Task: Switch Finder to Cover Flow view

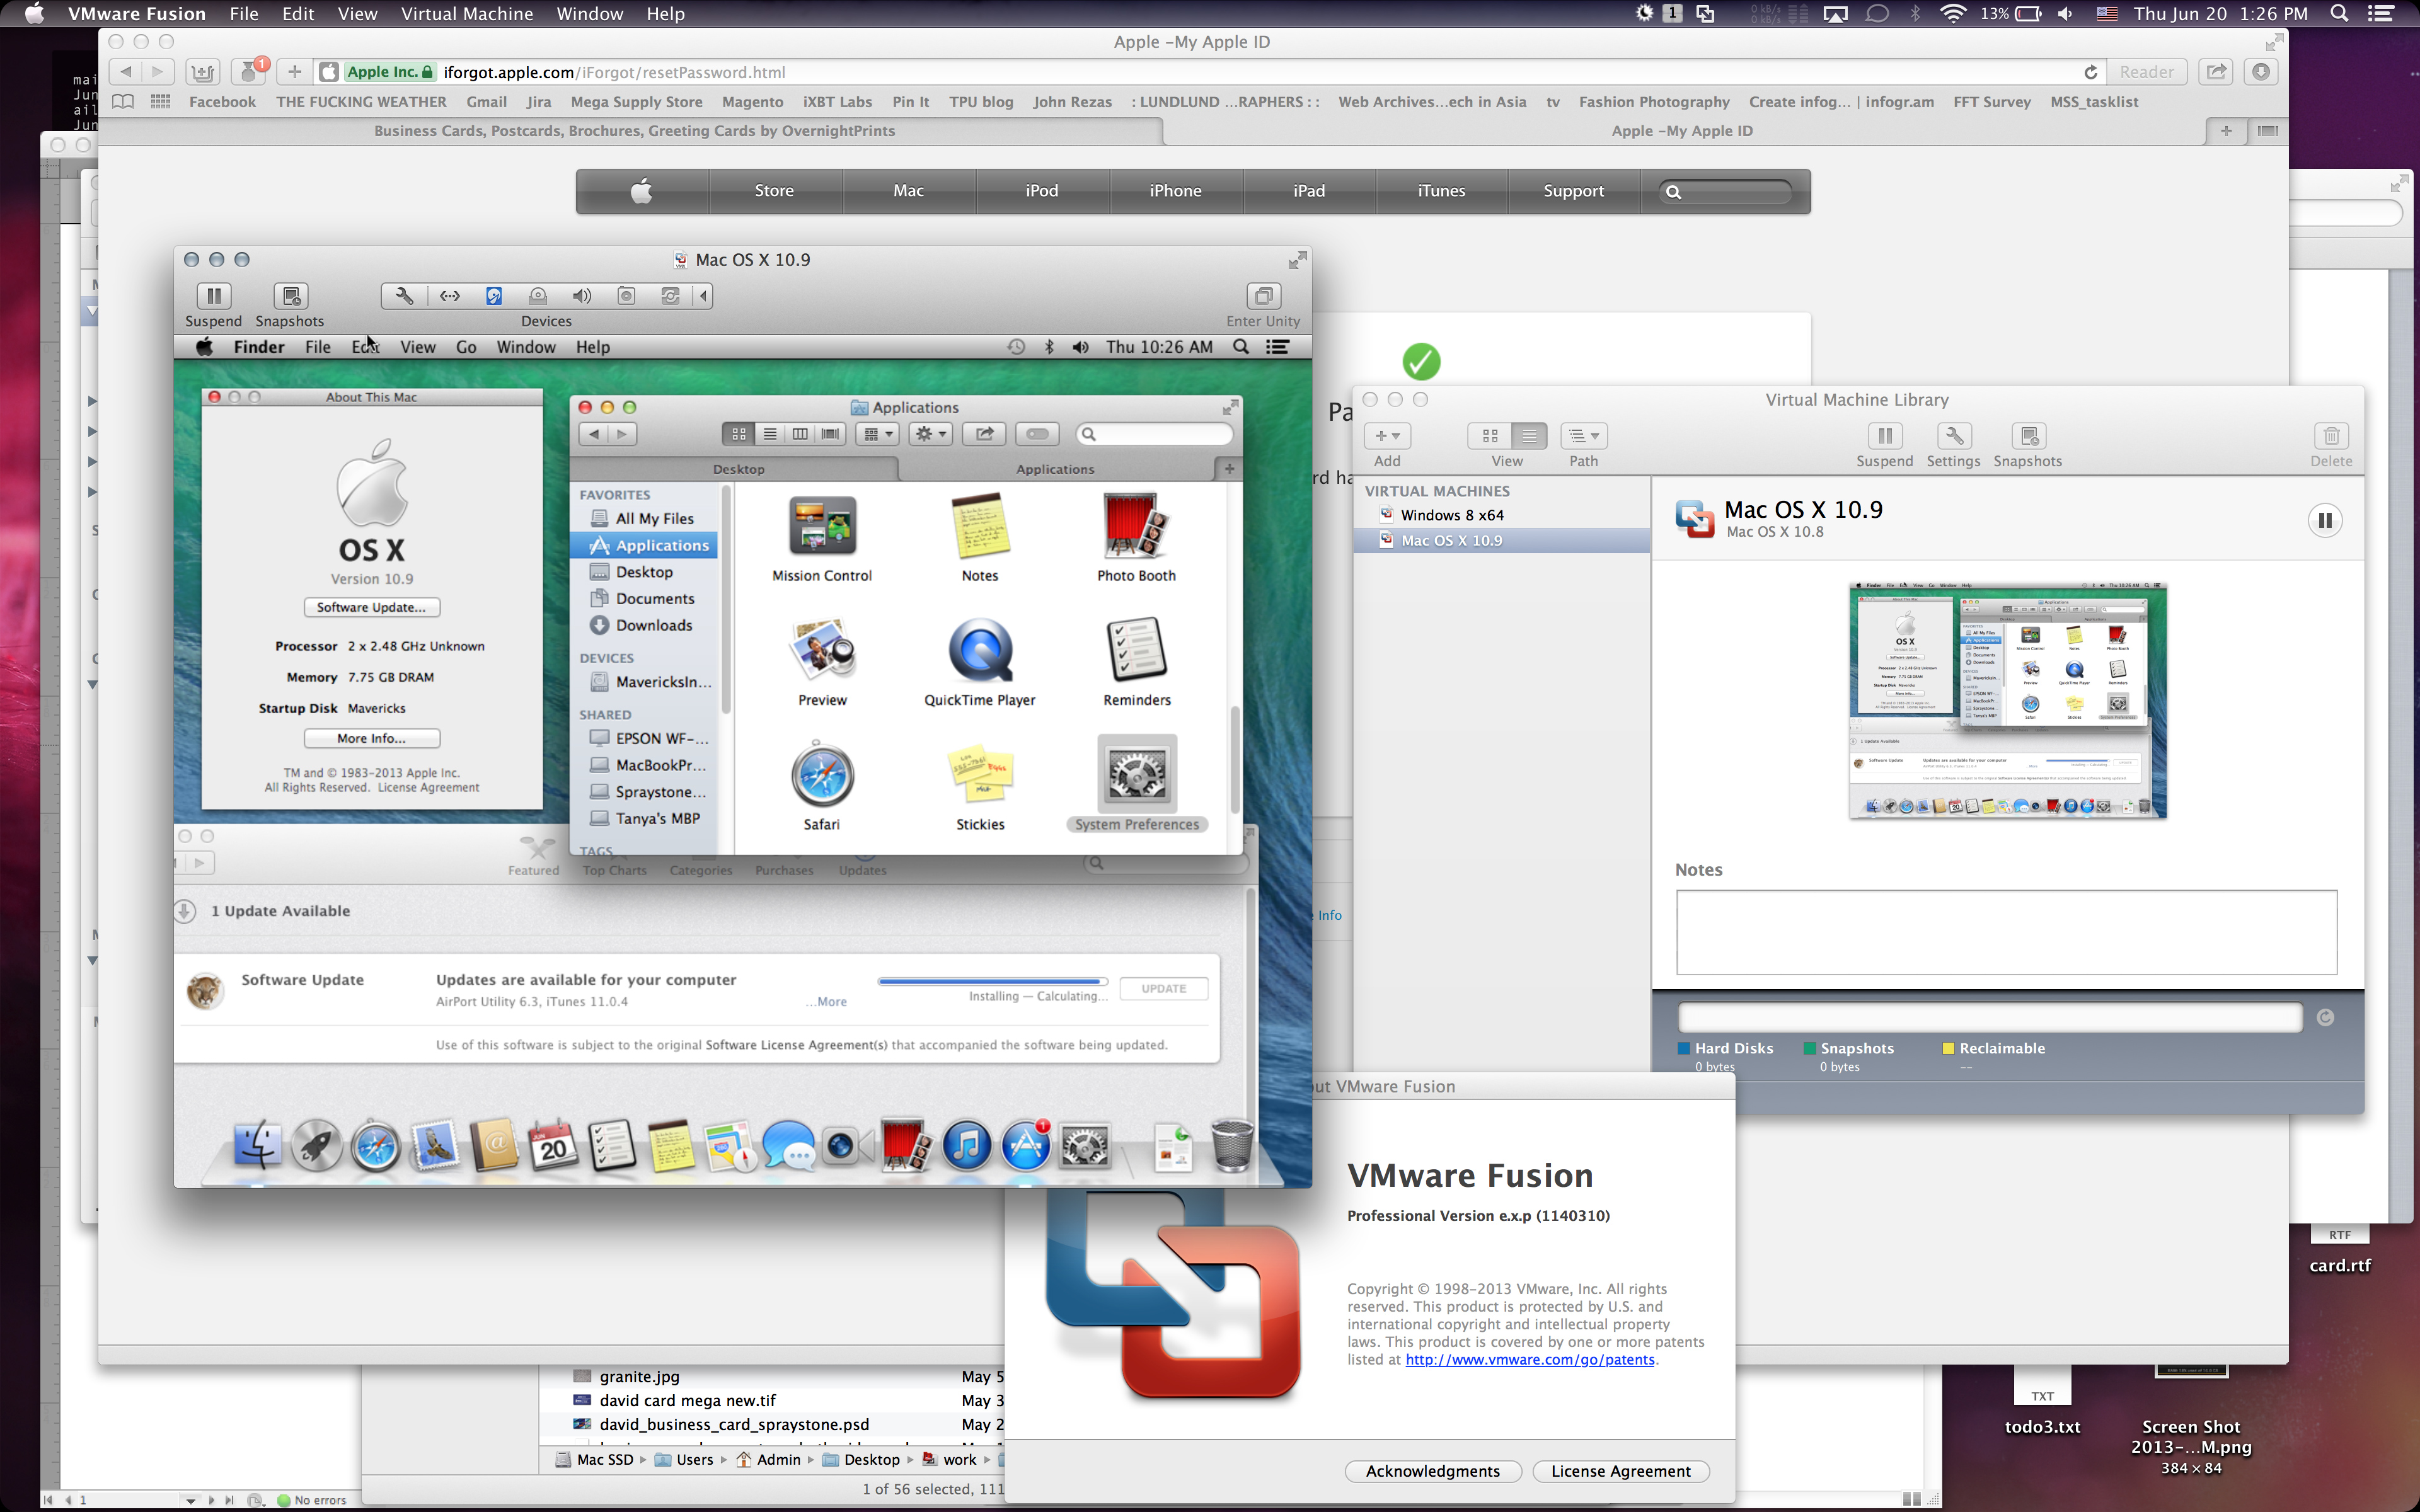Action: click(x=830, y=434)
